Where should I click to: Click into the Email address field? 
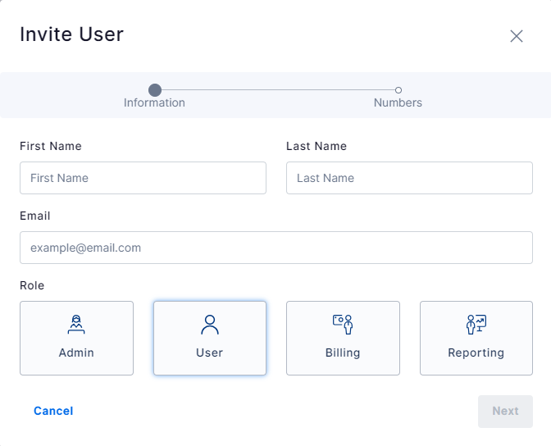coord(276,248)
